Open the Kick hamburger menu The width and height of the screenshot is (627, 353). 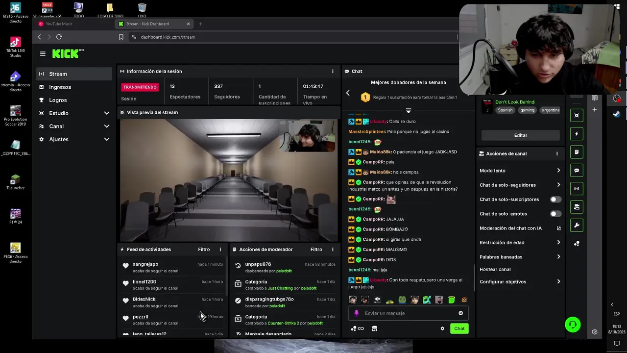tap(43, 54)
